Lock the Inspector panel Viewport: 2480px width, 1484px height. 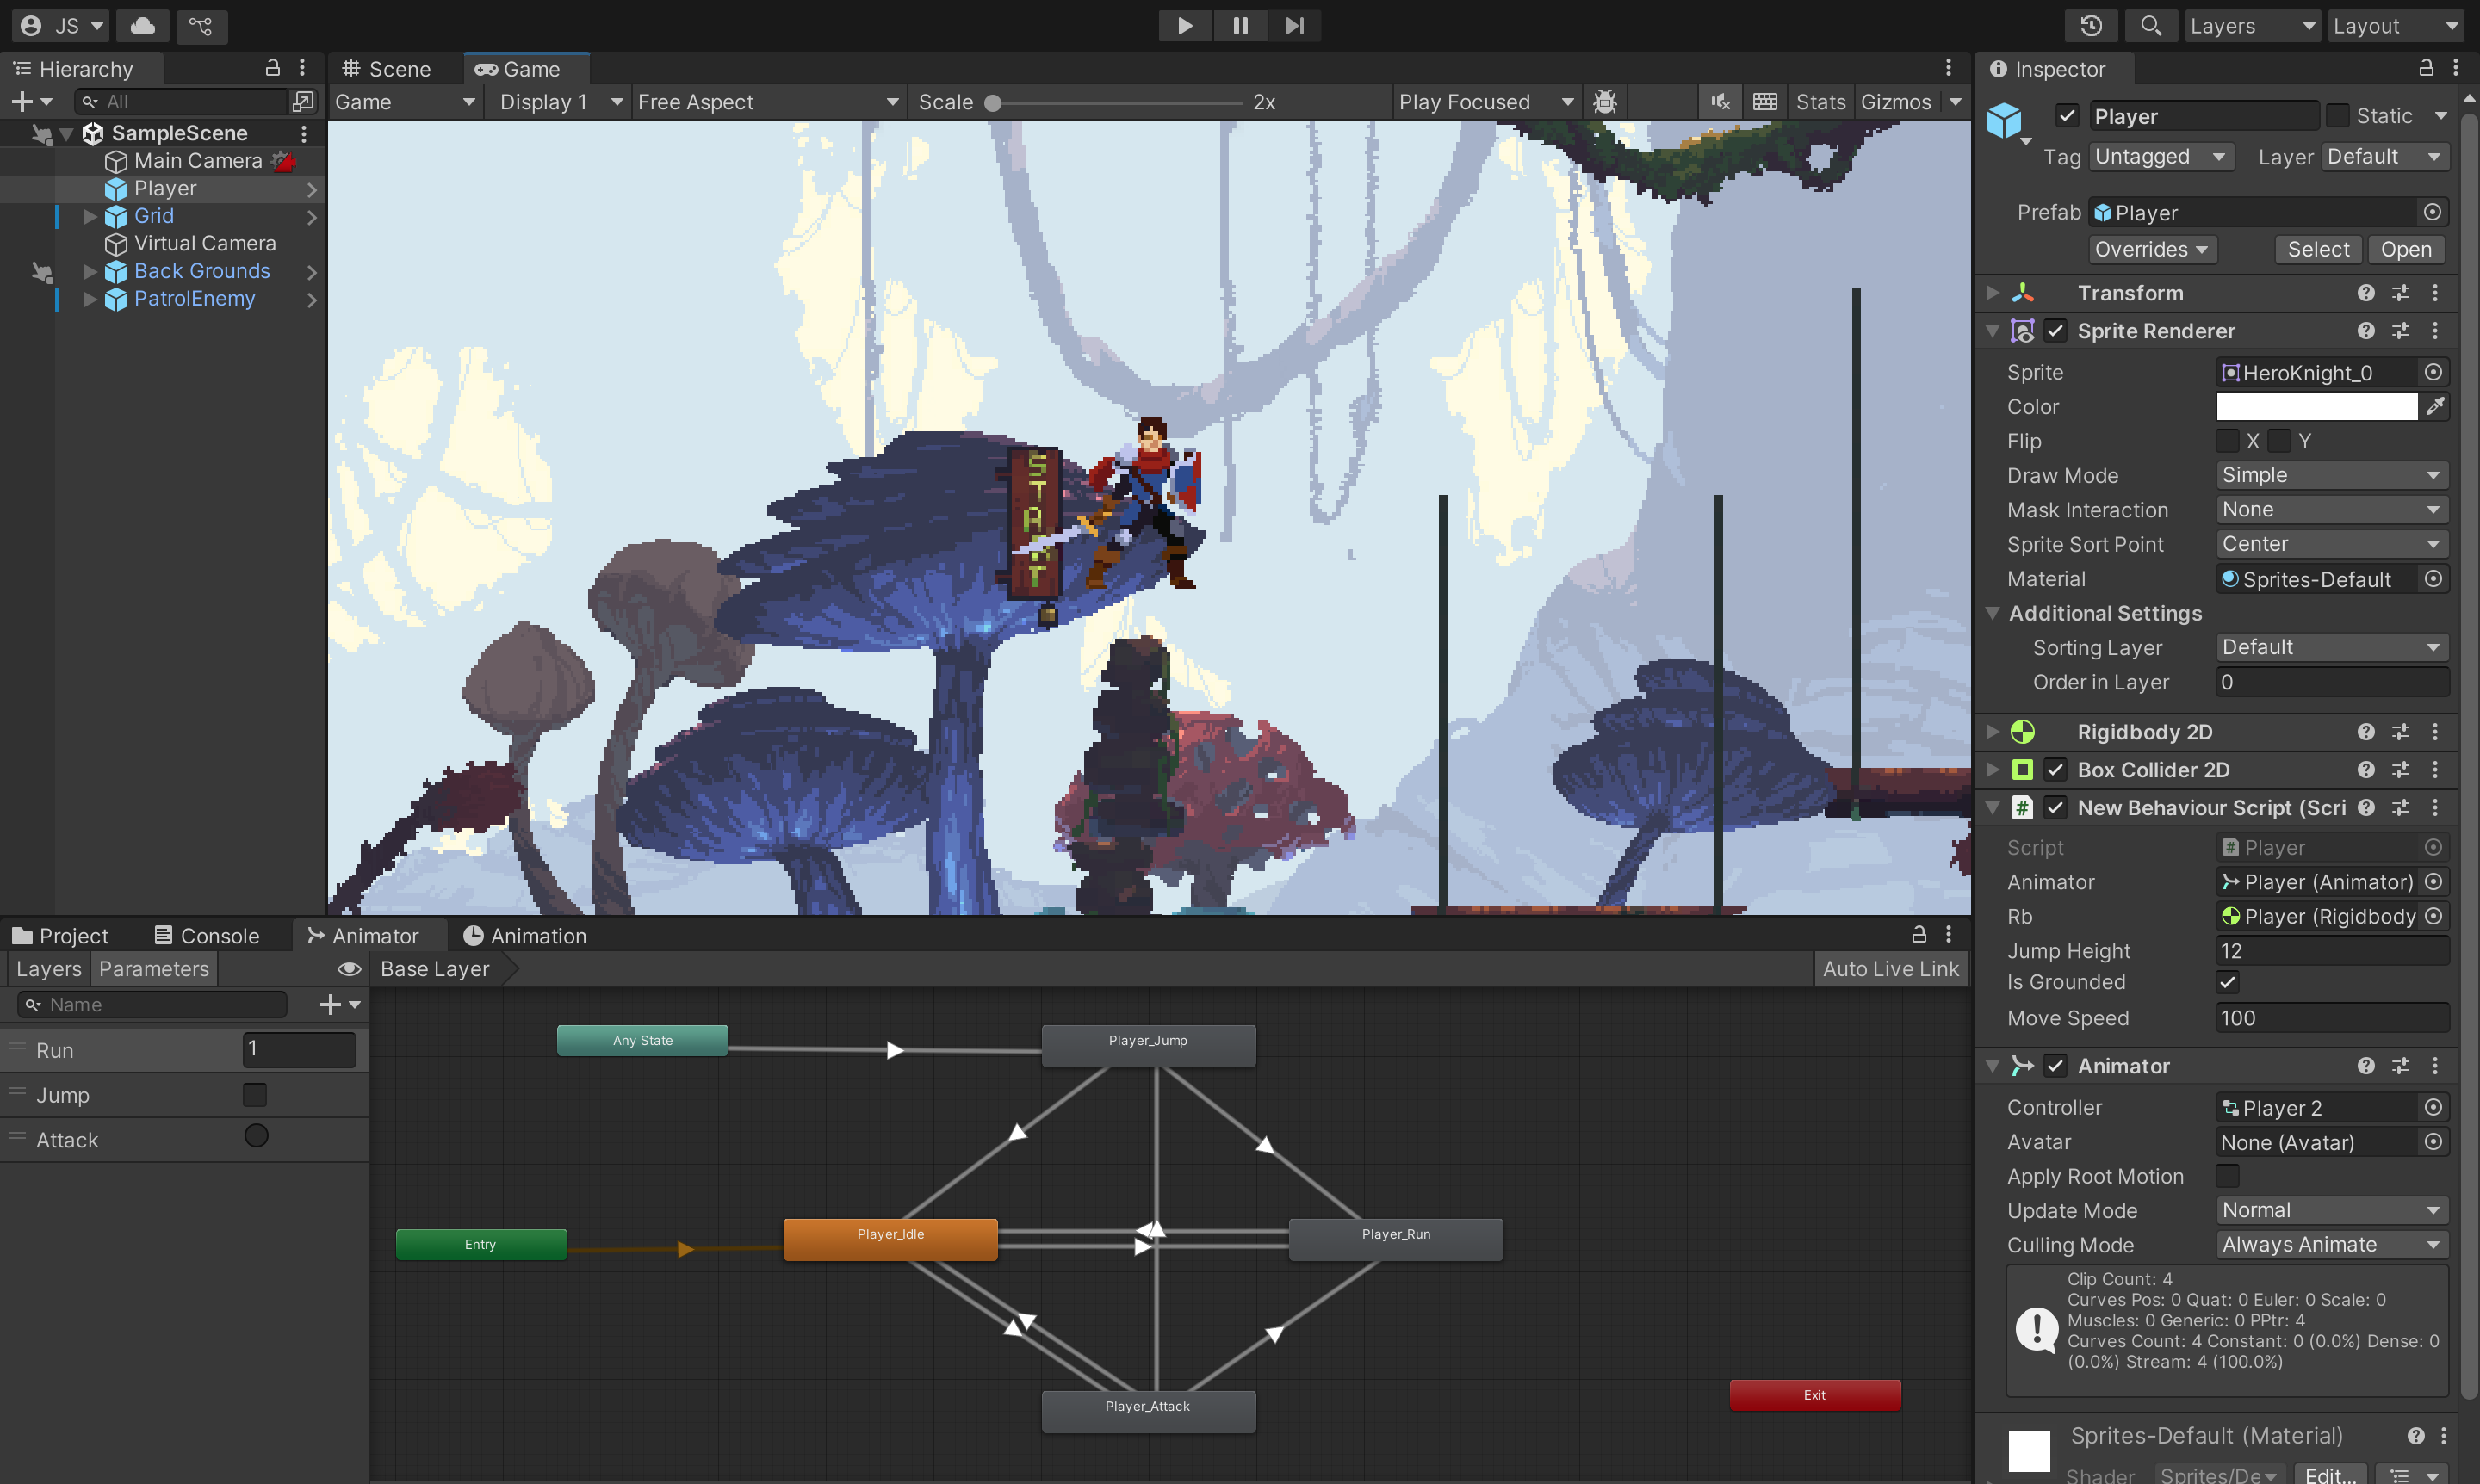[2425, 68]
